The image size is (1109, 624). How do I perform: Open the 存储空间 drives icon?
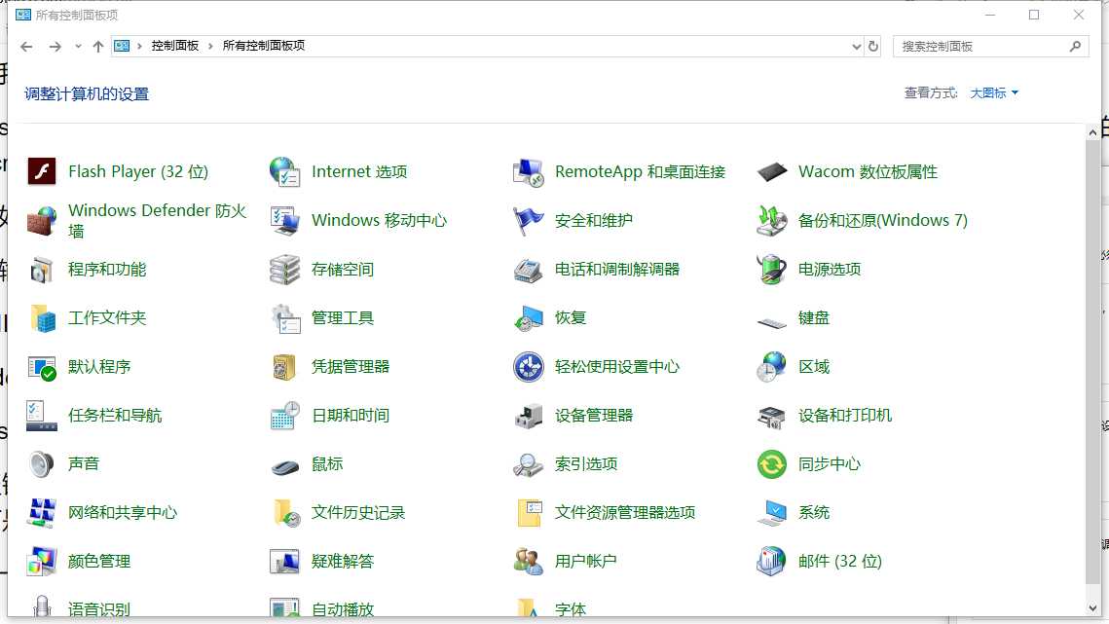[x=285, y=270]
